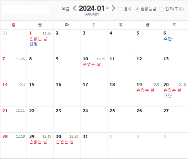189x160 pixels.
Task: Click lunar date 12.18 on January 28
Action: coord(20,136)
